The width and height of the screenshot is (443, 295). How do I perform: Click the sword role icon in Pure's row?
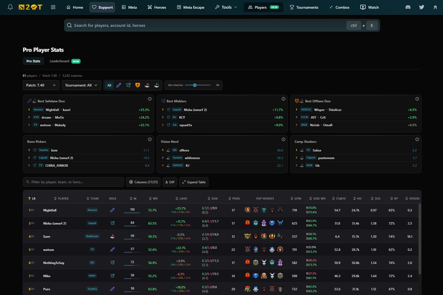point(113,289)
